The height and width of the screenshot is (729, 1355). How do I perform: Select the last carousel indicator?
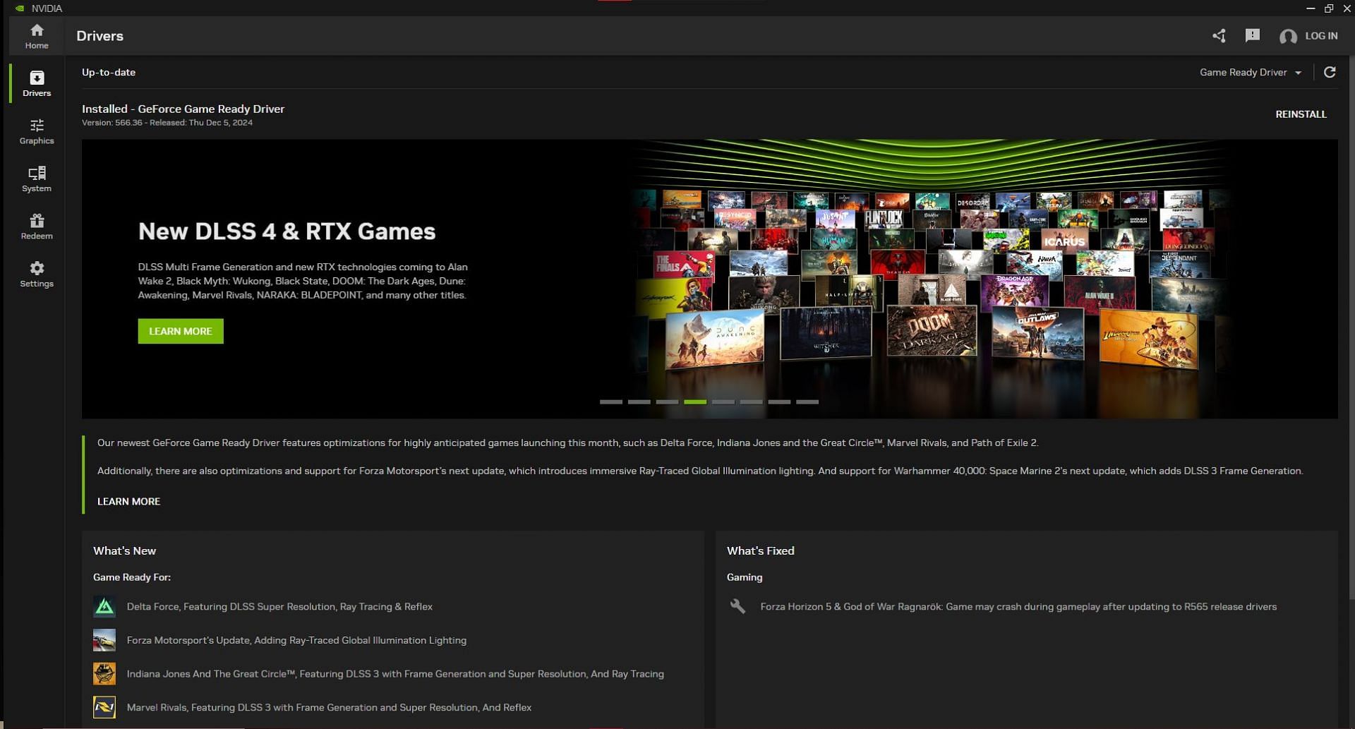(807, 402)
